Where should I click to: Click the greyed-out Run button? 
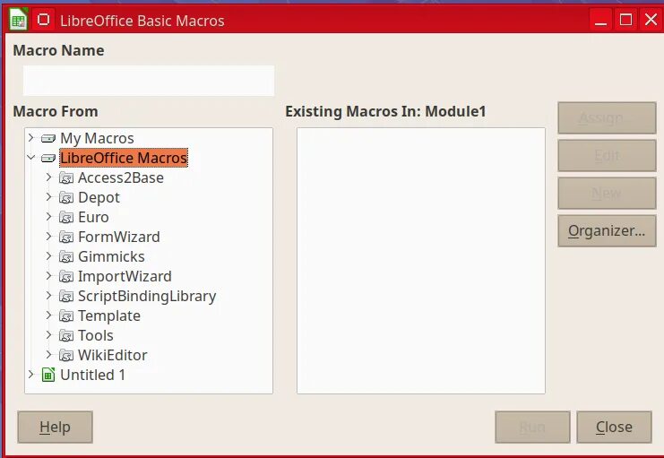(x=532, y=427)
